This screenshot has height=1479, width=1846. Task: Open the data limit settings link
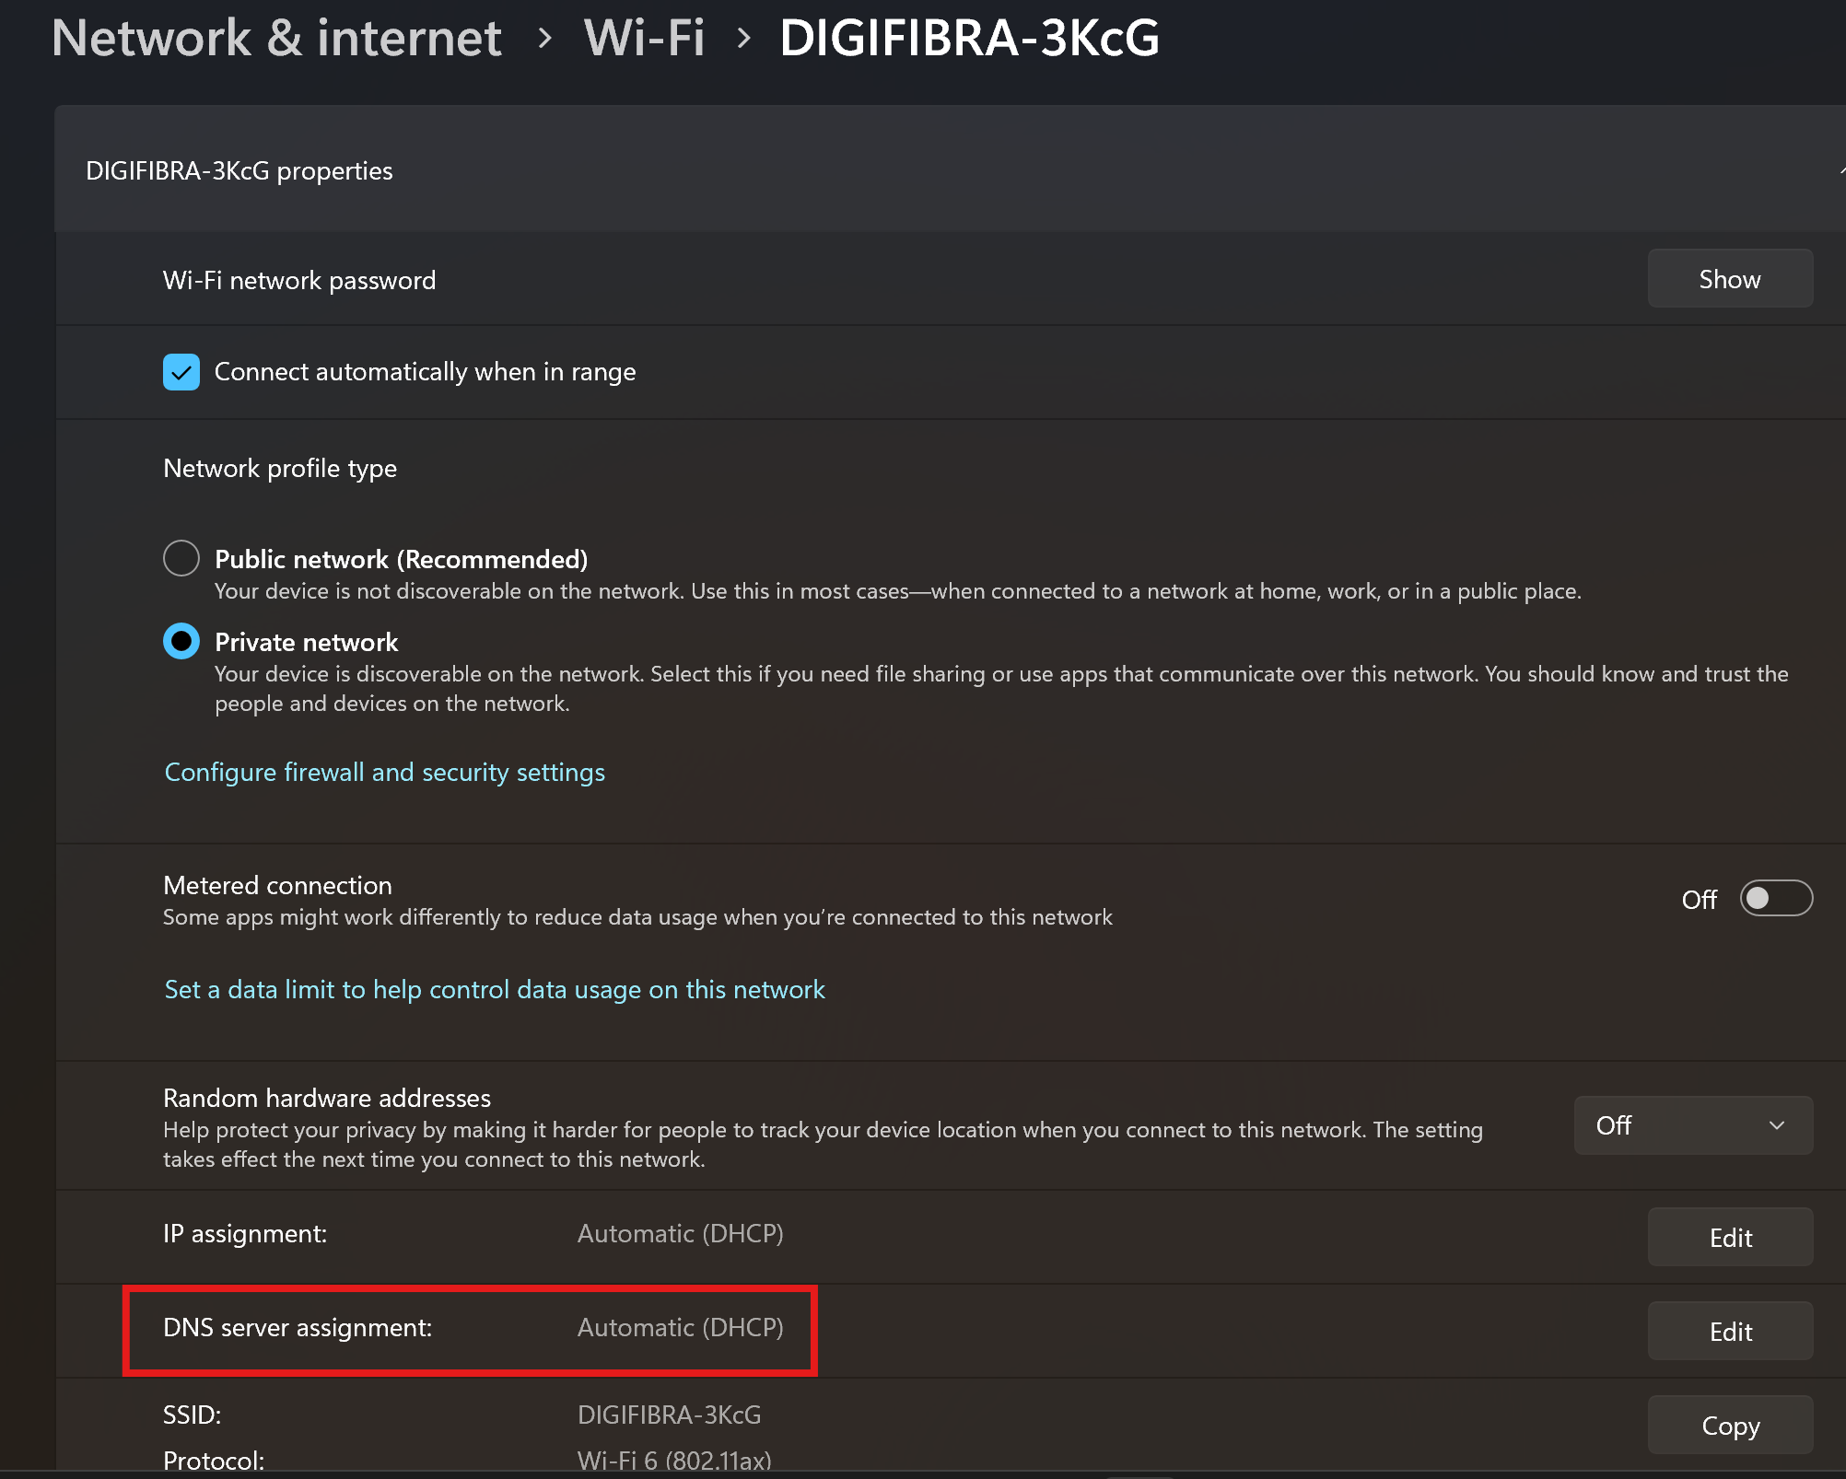[494, 989]
